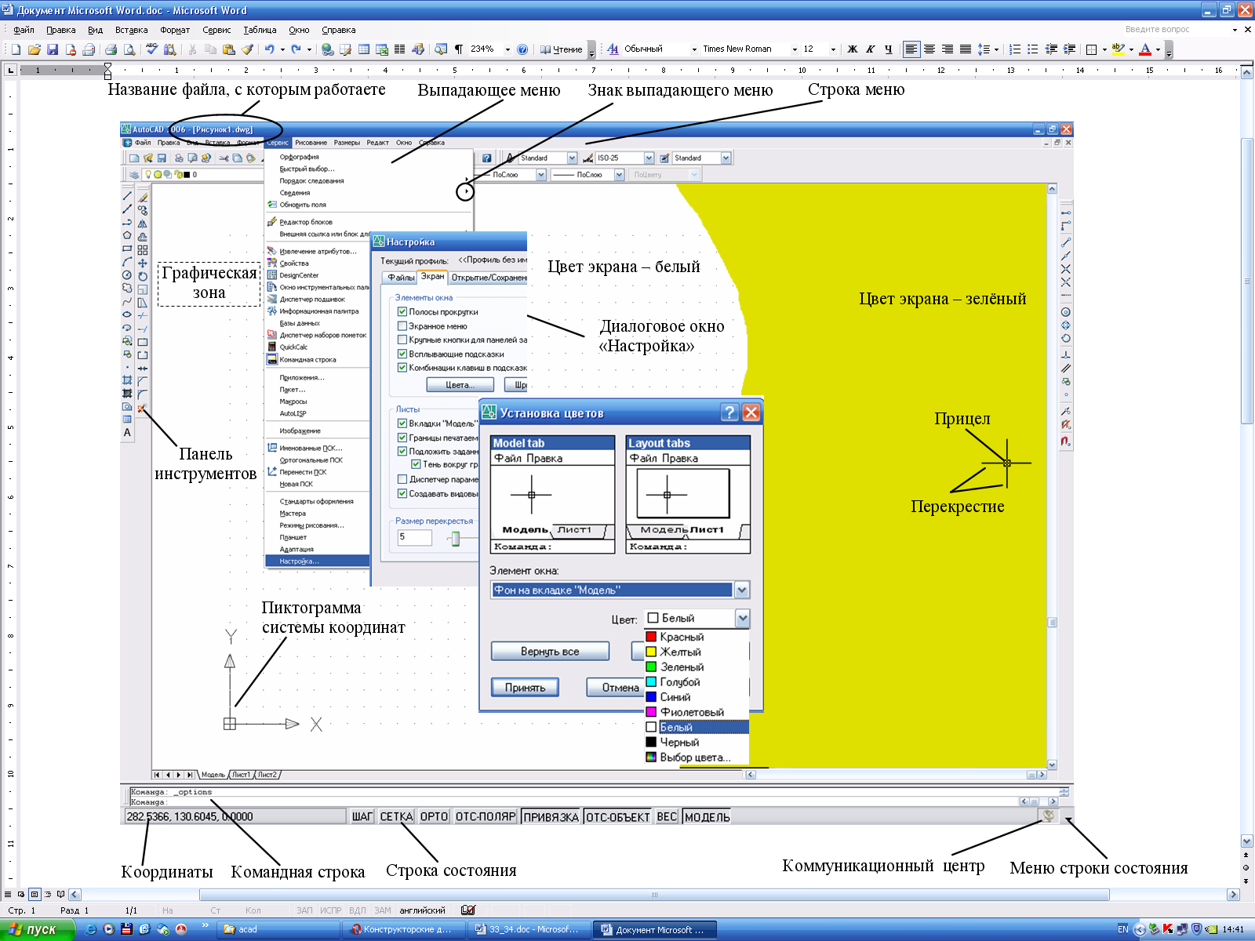The width and height of the screenshot is (1255, 941).
Task: Decrease the paragraph indent
Action: pos(1051,49)
